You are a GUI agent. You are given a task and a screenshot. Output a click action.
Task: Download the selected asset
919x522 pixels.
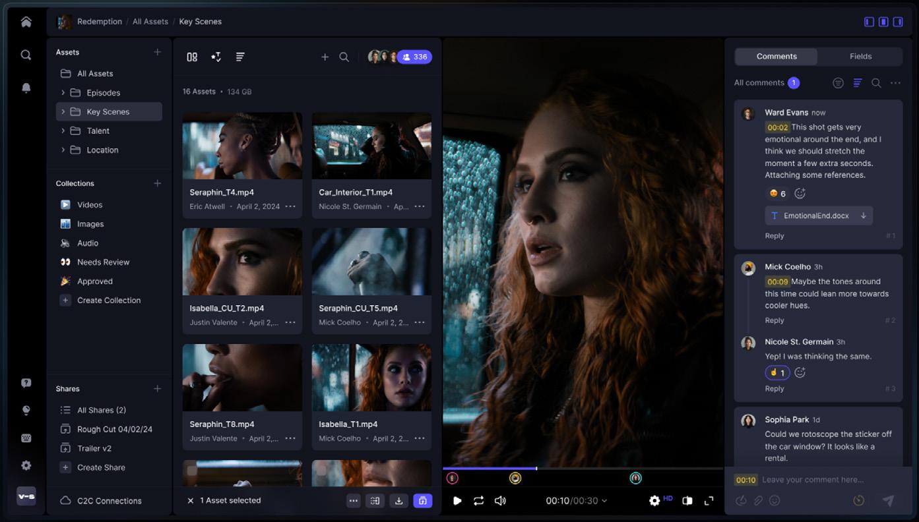398,501
